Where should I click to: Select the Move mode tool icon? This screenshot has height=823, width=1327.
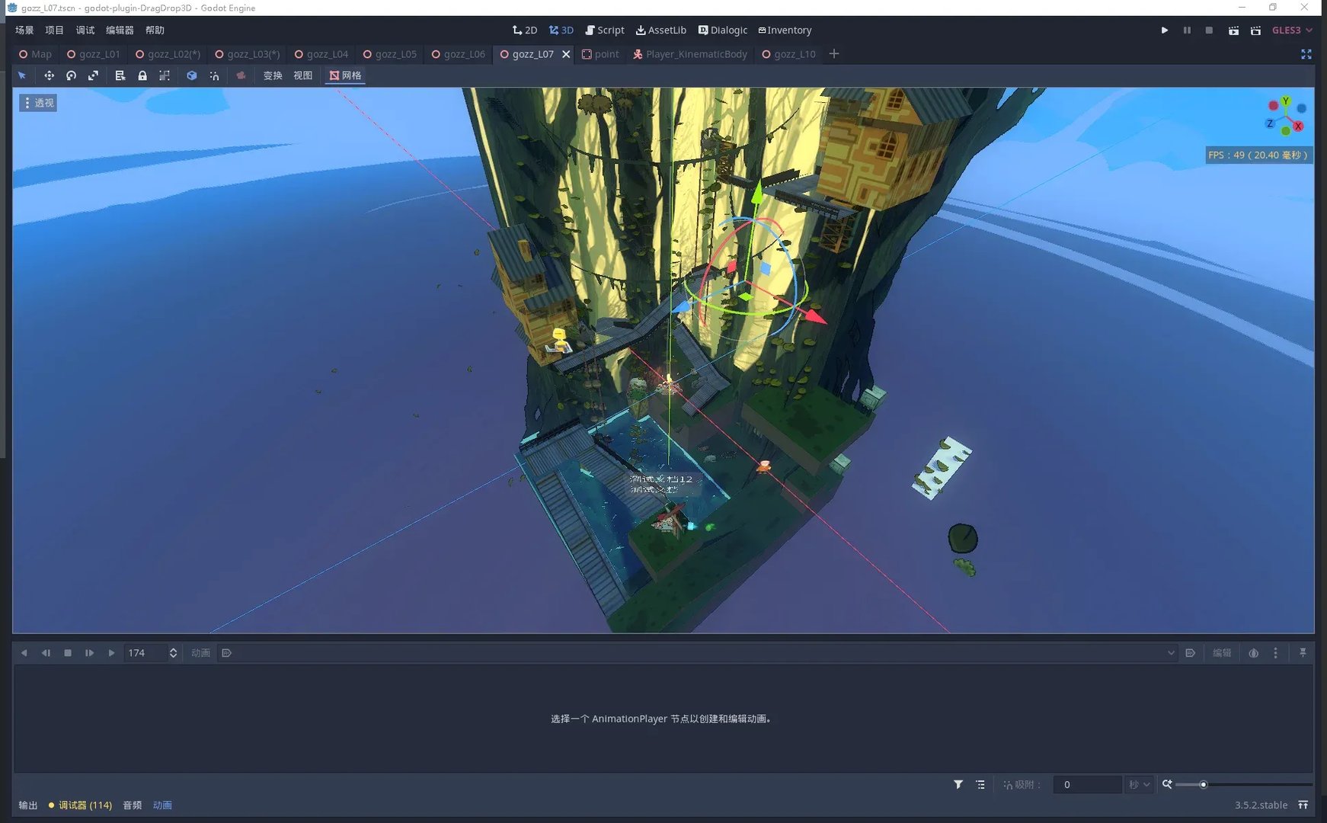point(49,75)
